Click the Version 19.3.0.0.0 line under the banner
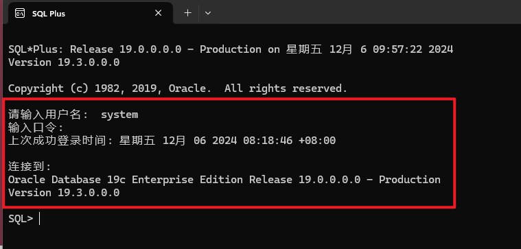The width and height of the screenshot is (521, 249). pos(64,62)
